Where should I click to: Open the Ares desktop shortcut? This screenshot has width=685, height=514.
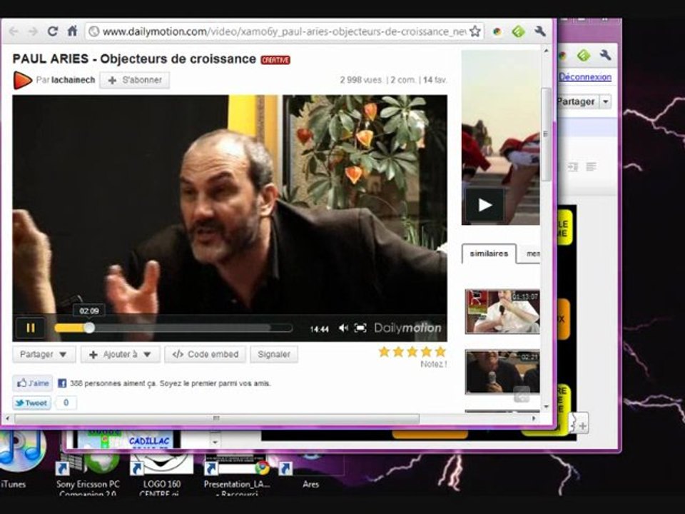tap(310, 473)
